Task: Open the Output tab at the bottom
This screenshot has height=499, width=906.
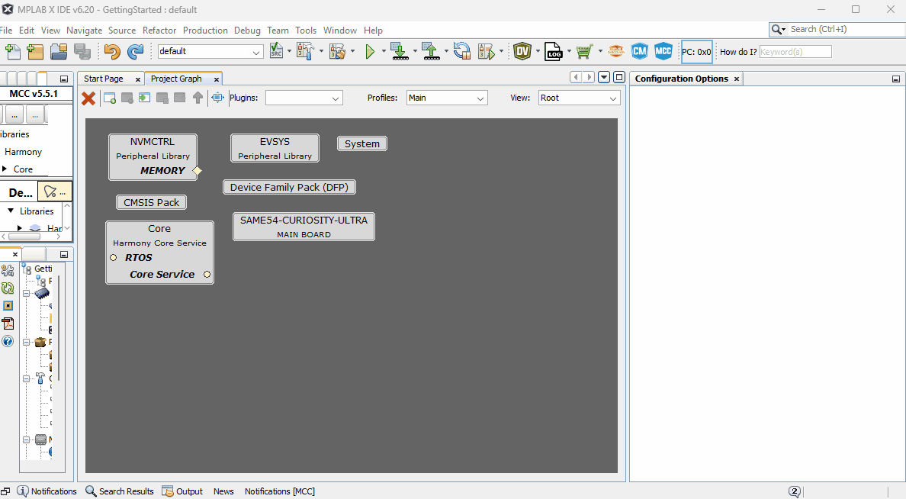Action: pos(182,491)
